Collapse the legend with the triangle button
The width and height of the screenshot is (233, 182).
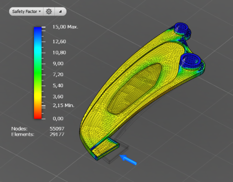[60, 11]
